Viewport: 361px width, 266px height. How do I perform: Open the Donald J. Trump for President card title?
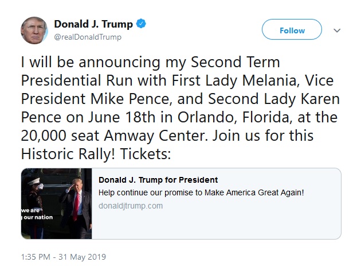pos(158,180)
